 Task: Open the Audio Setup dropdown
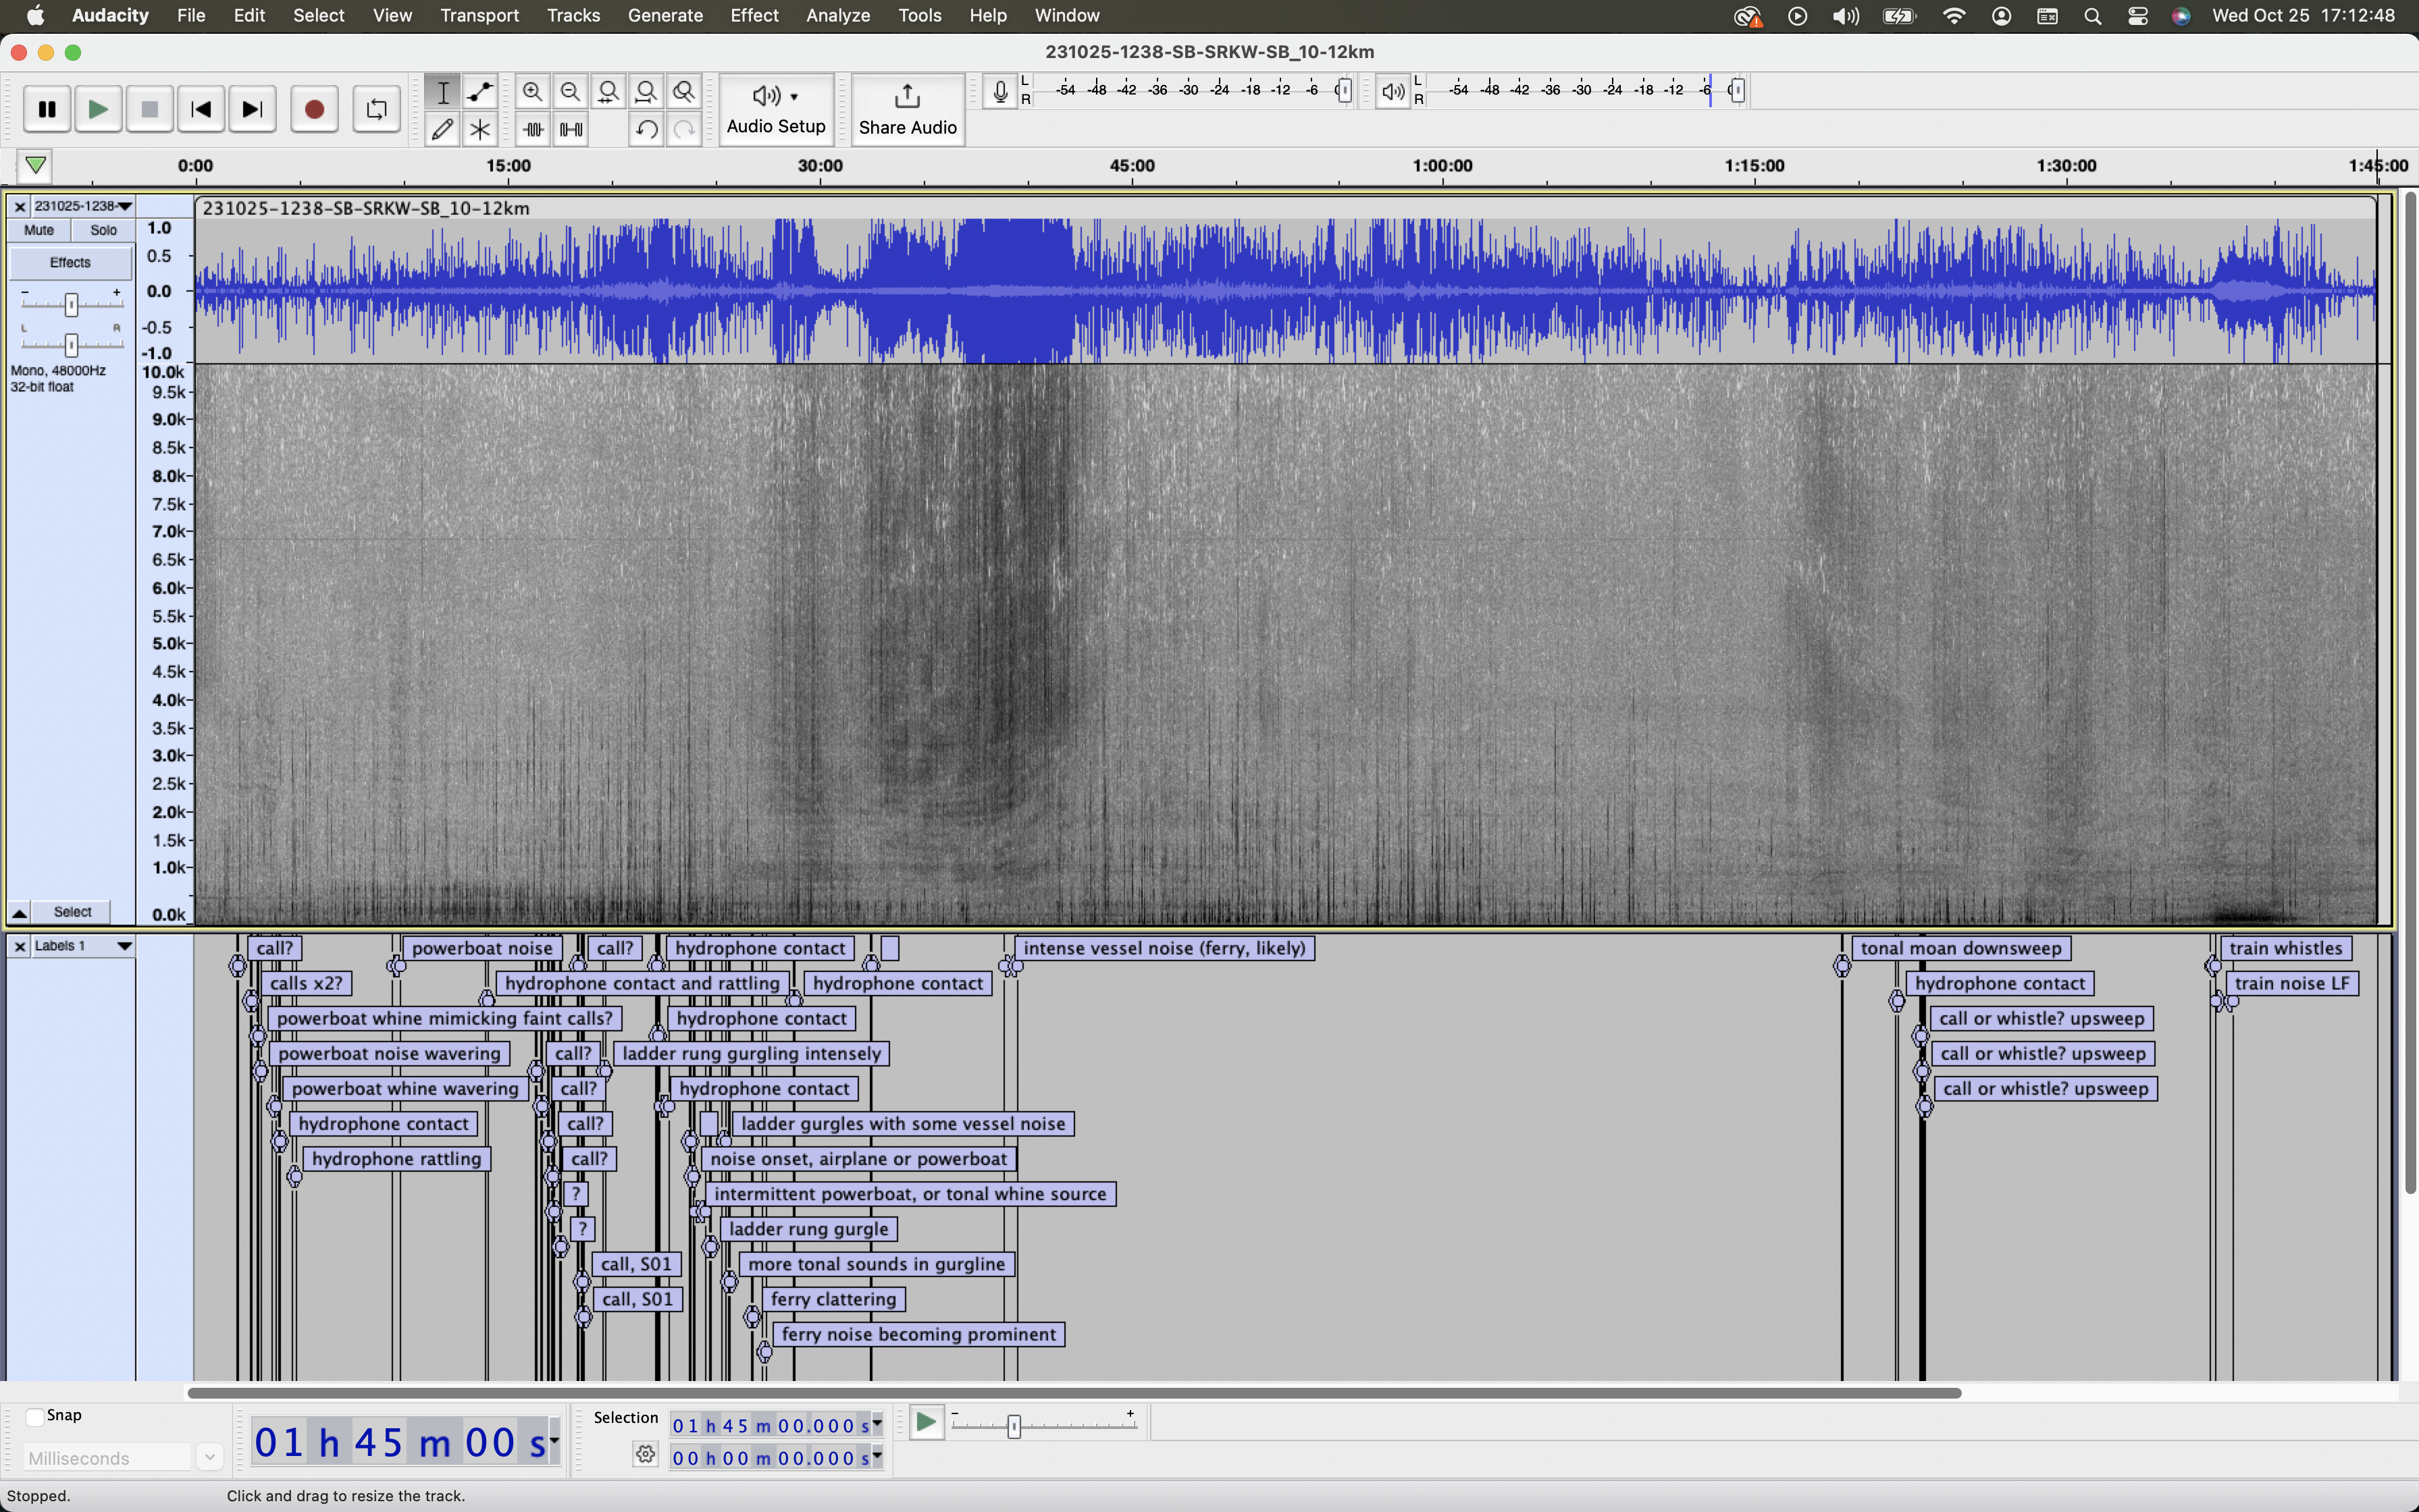tap(777, 109)
